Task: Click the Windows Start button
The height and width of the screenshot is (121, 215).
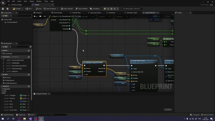Action: click(x=3, y=119)
